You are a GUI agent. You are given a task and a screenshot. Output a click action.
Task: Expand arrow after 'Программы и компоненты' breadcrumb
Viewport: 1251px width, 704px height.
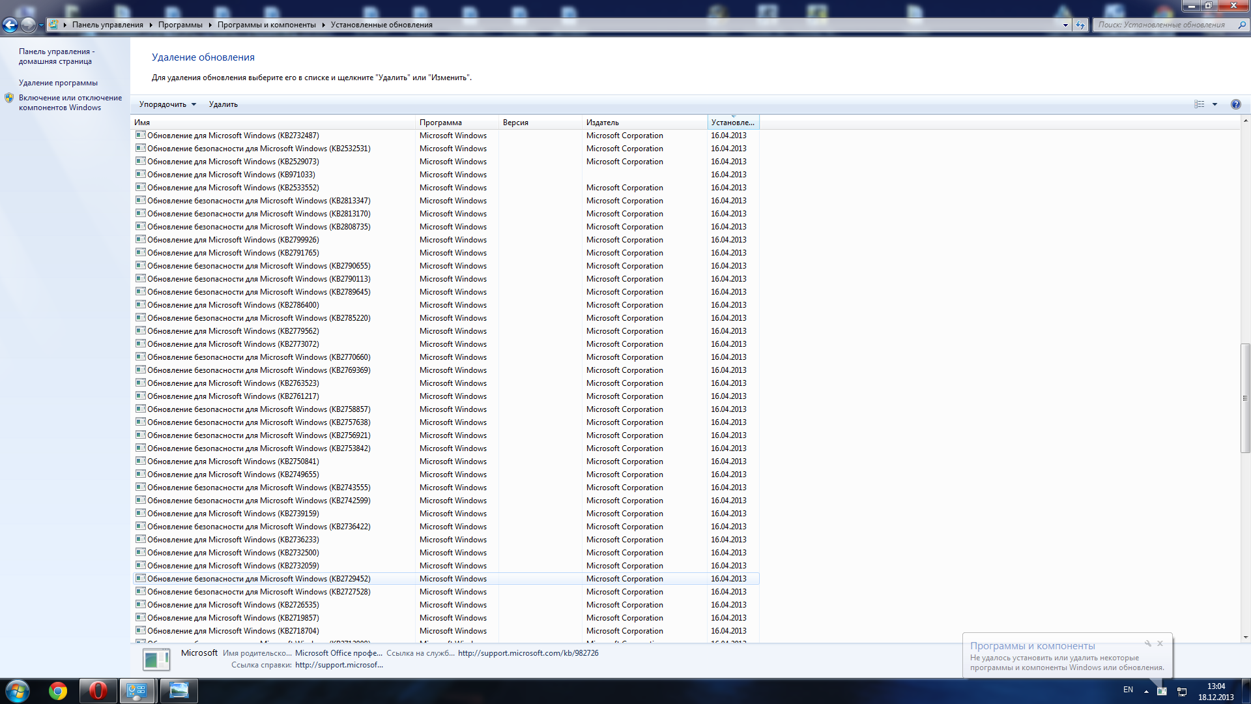point(323,25)
